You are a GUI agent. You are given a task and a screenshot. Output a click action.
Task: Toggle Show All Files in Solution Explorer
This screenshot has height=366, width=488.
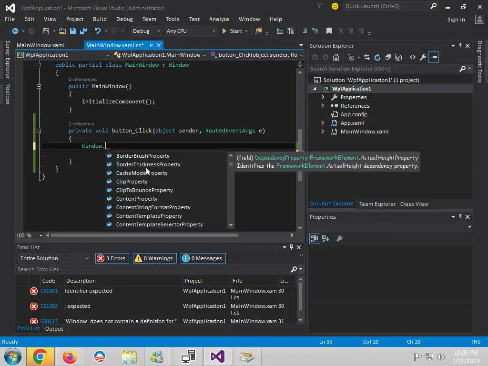click(x=398, y=57)
